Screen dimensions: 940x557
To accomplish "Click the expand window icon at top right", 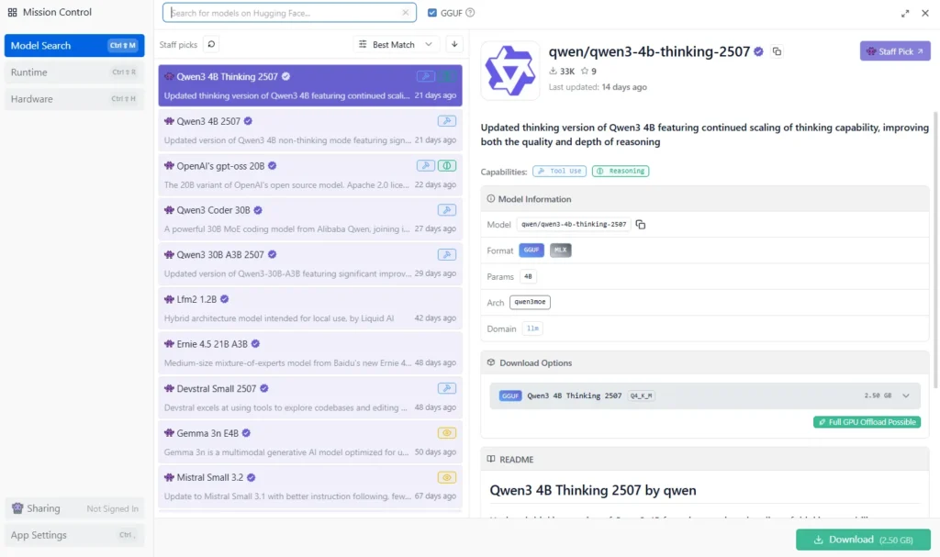I will pyautogui.click(x=906, y=13).
